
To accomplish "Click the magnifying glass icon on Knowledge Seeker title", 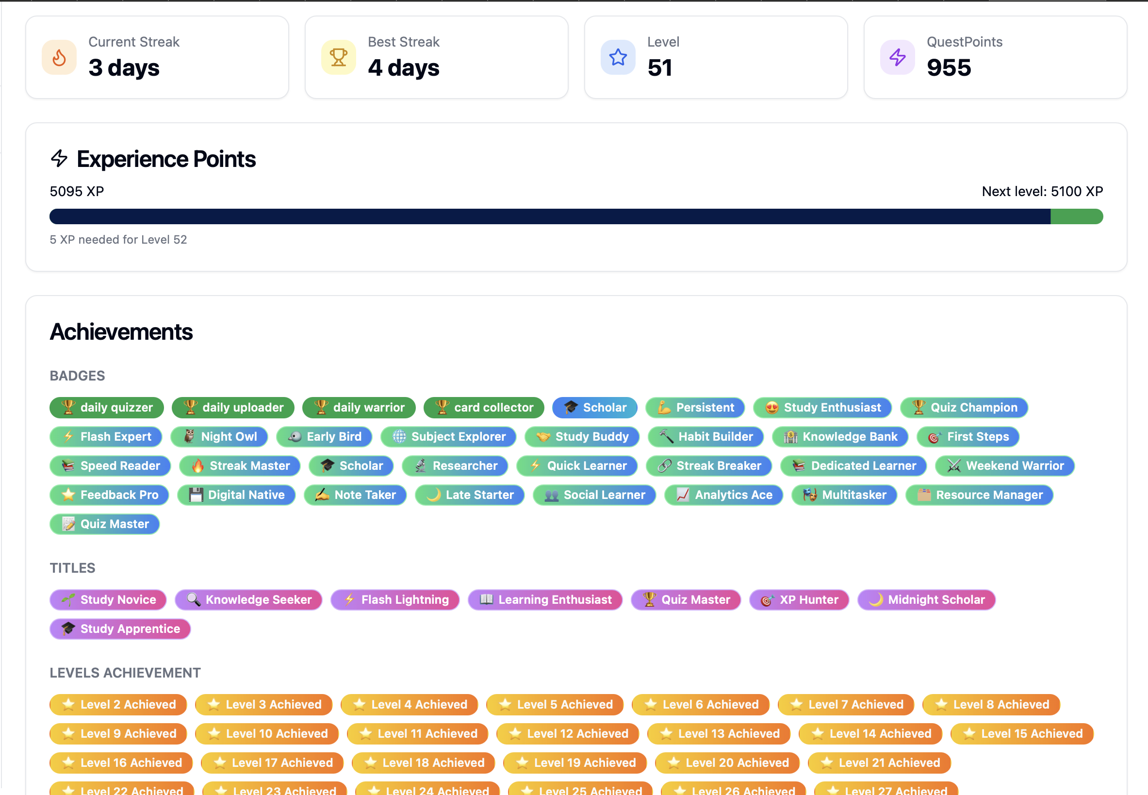I will pos(193,599).
